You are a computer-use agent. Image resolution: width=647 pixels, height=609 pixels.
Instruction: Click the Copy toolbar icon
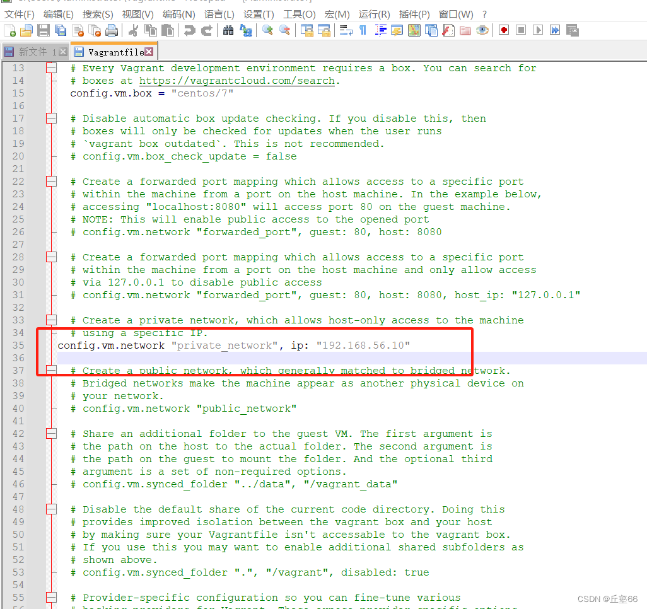point(150,30)
